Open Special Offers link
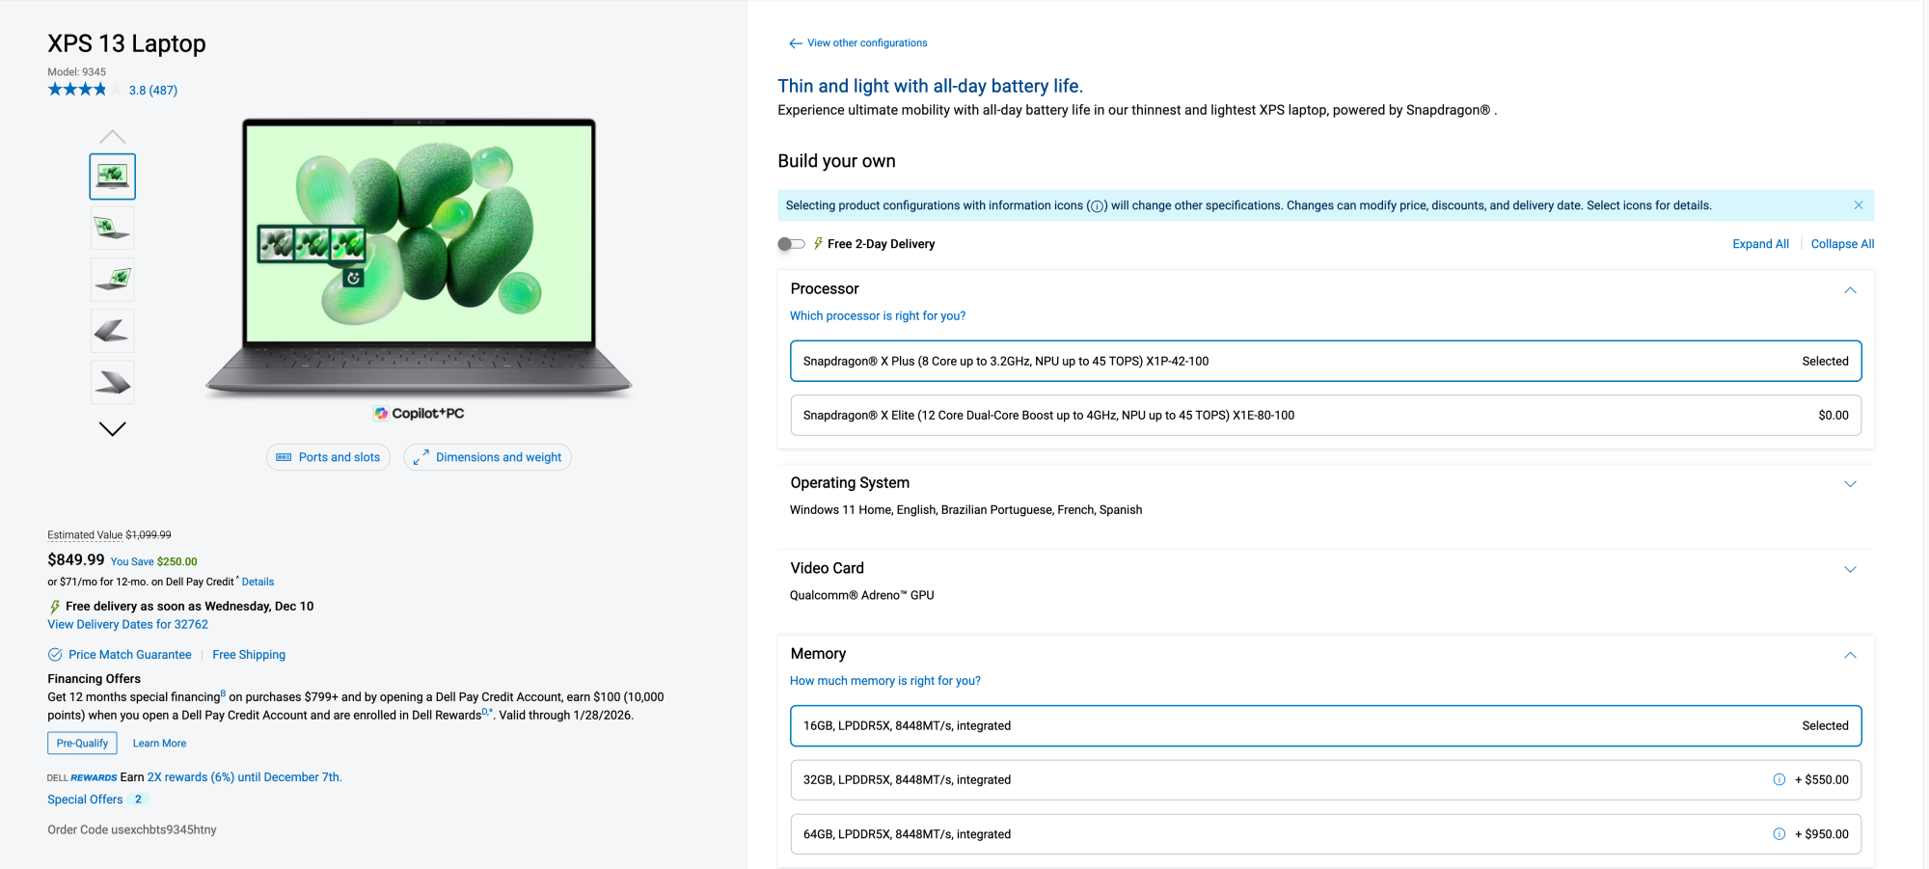The height and width of the screenshot is (869, 1929). (x=85, y=800)
